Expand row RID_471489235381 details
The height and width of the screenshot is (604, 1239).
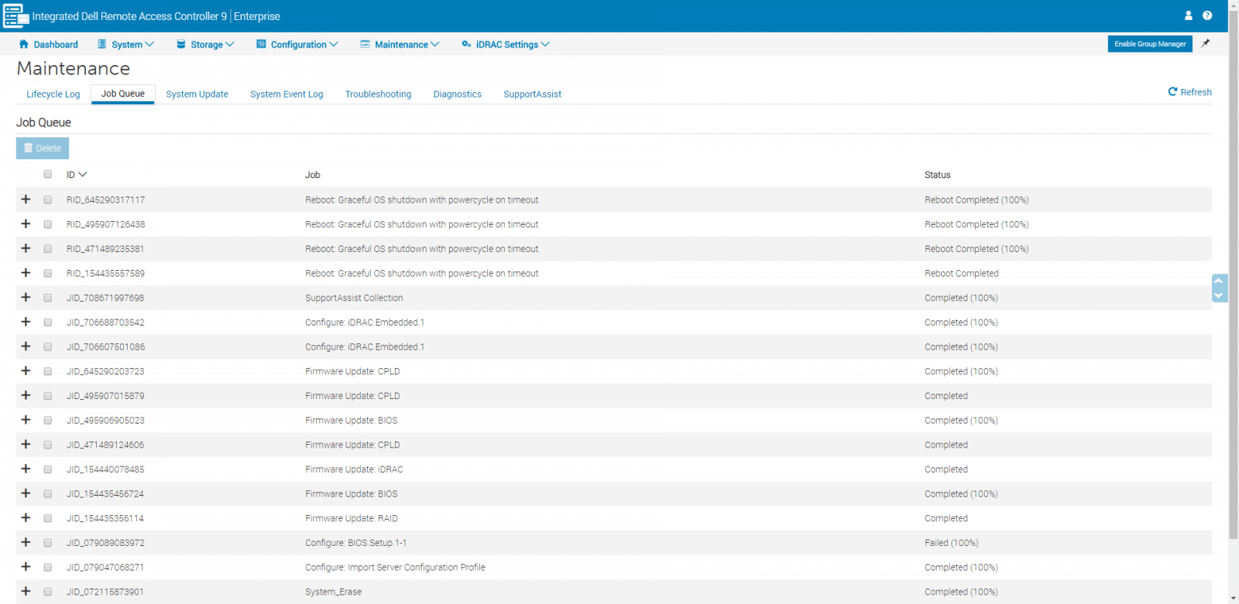26,248
